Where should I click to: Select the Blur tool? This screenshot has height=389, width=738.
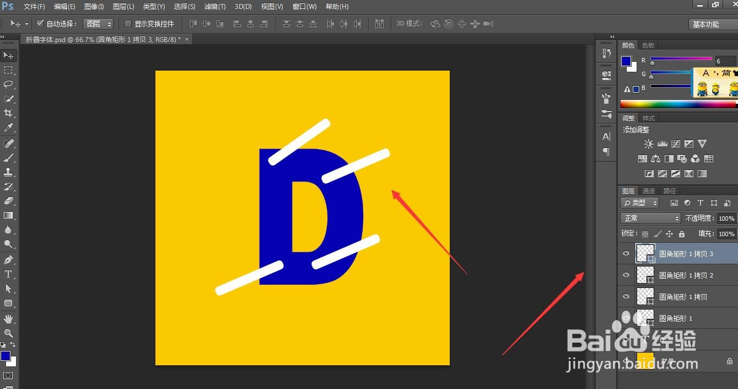8,230
